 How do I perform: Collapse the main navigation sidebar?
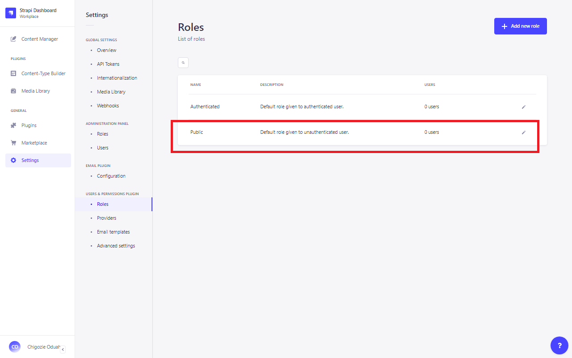click(63, 349)
